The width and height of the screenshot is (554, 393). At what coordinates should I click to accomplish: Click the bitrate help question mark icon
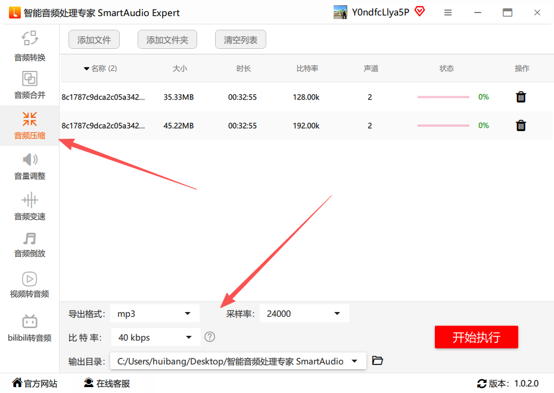click(210, 337)
